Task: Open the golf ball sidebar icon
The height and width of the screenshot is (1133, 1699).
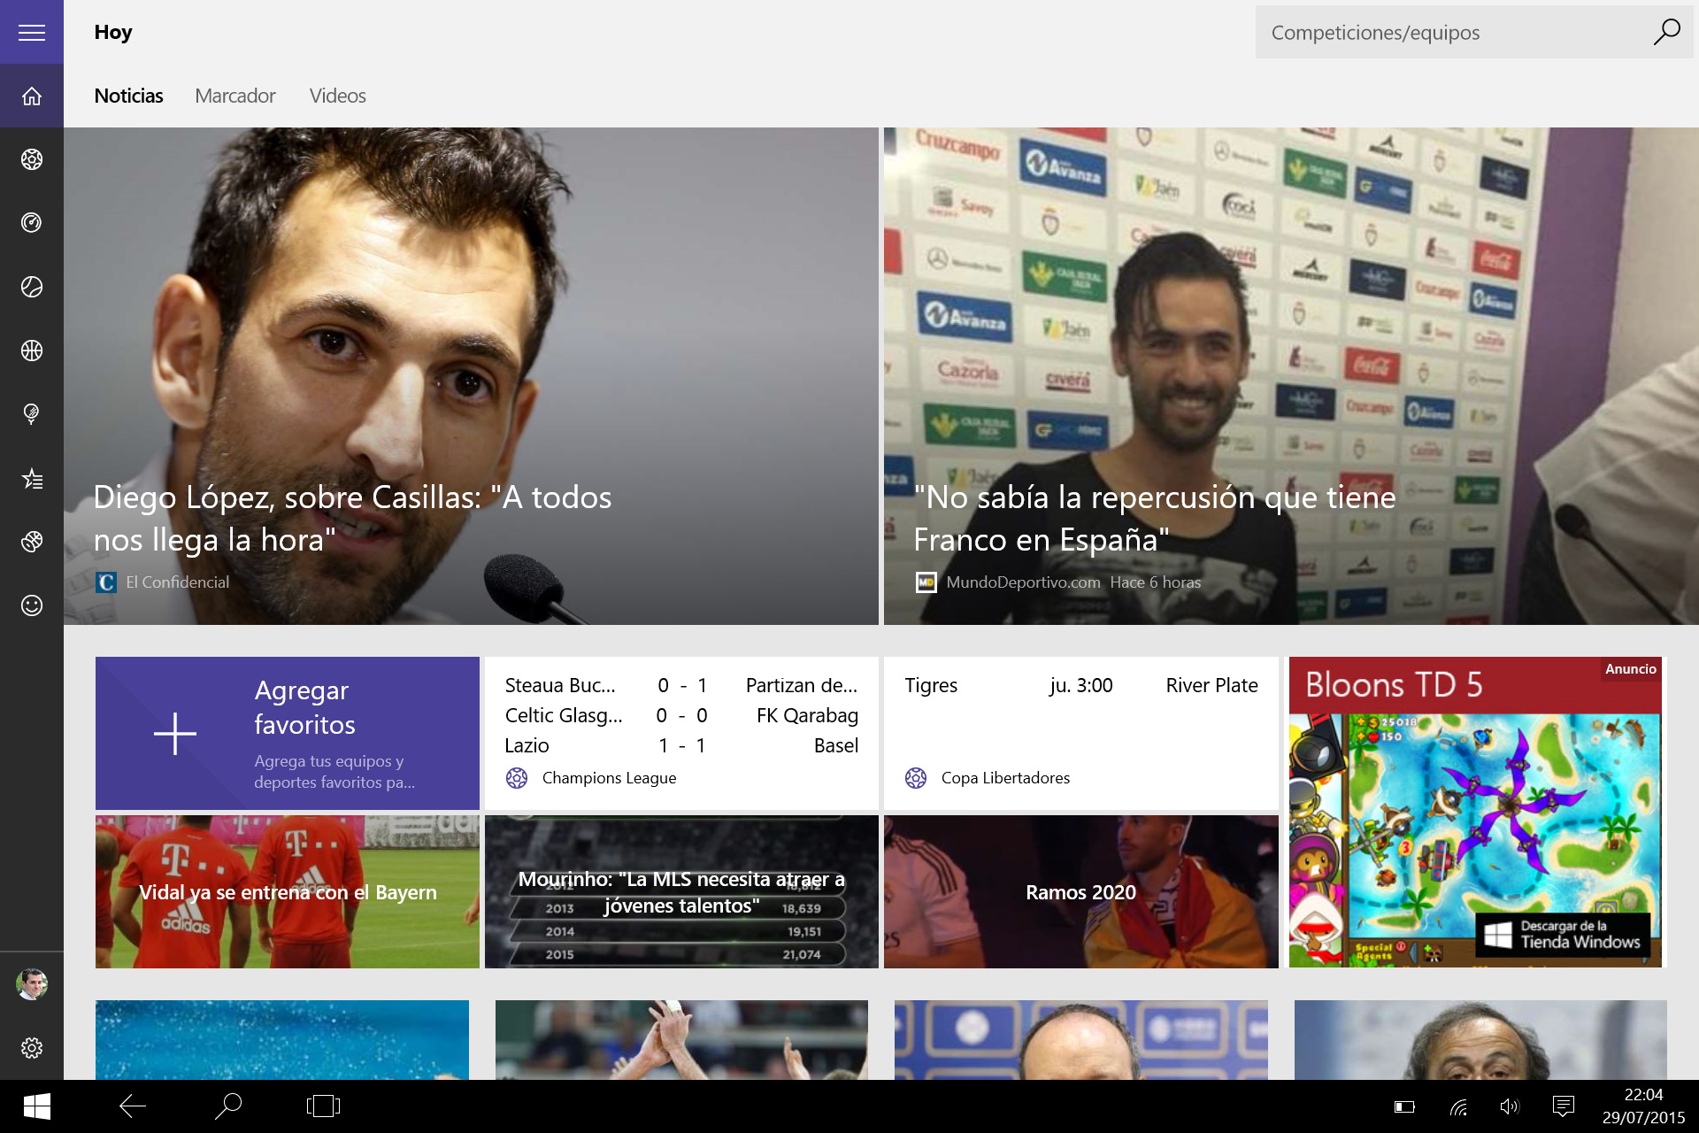Action: tap(32, 414)
